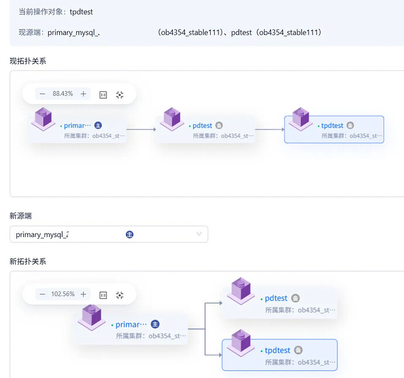Reset current topology to actual size
This screenshot has width=404, height=378.
pyautogui.click(x=103, y=94)
